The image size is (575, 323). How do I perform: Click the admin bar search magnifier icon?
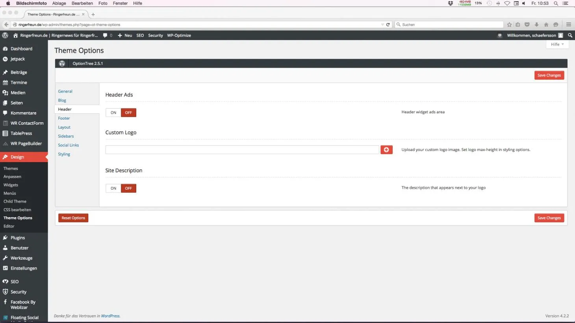570,35
